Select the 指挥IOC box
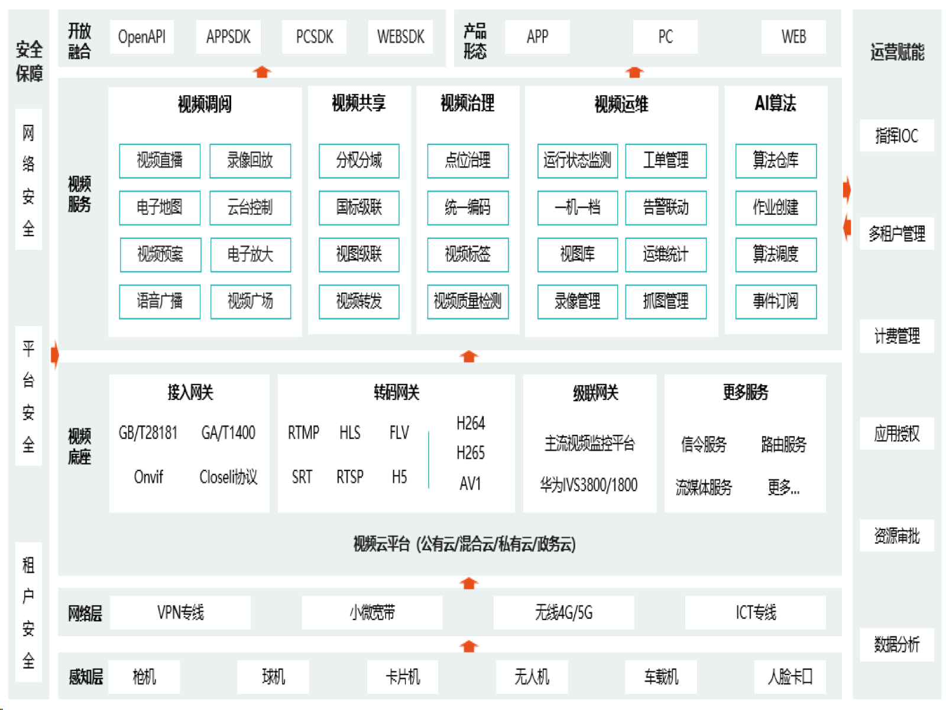Image resolution: width=946 pixels, height=710 pixels. 897,136
